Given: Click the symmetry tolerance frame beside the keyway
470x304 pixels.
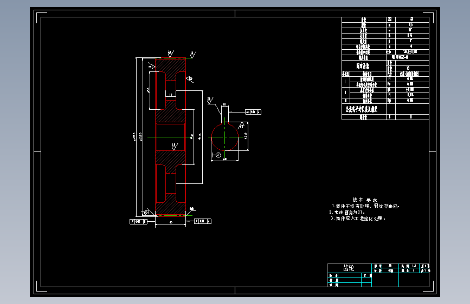Looking at the screenshot, I should click(x=253, y=112).
